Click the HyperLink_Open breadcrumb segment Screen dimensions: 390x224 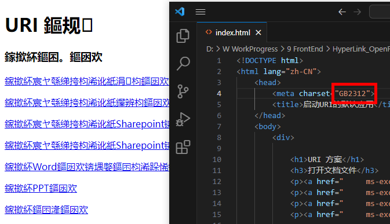point(361,49)
